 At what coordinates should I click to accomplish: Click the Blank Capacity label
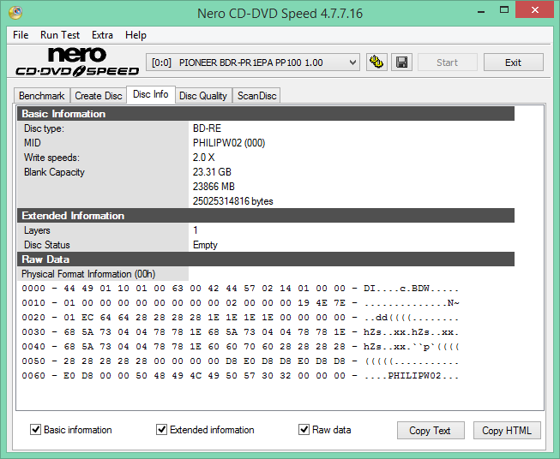click(x=54, y=172)
